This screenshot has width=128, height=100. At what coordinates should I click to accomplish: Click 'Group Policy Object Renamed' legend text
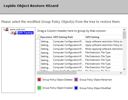tap(95, 80)
